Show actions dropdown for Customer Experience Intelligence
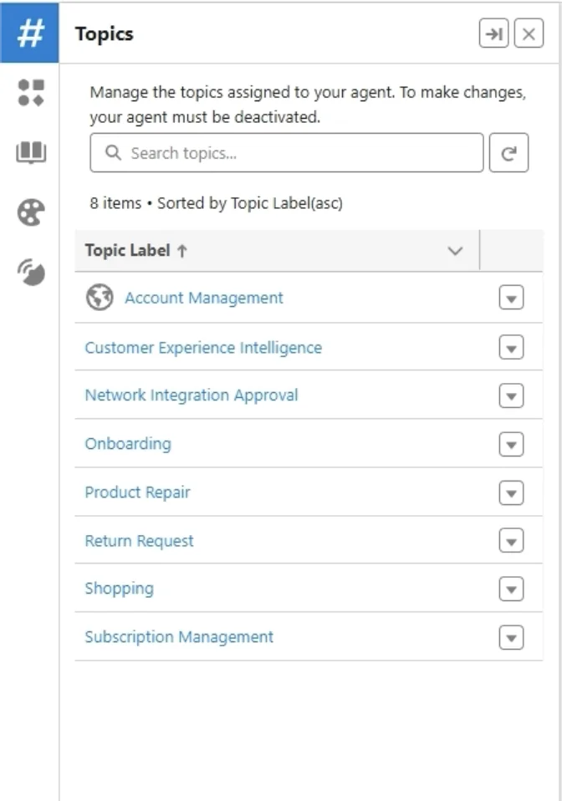Screen dimensions: 562x801 click(x=512, y=347)
